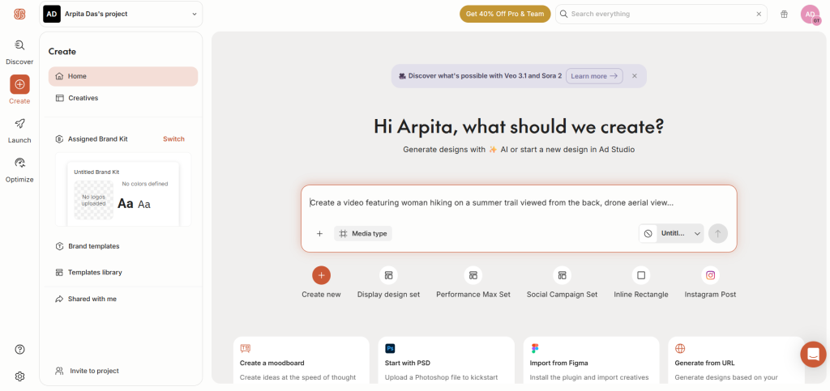Focus the prompt text area
The image size is (830, 391).
tap(519, 203)
